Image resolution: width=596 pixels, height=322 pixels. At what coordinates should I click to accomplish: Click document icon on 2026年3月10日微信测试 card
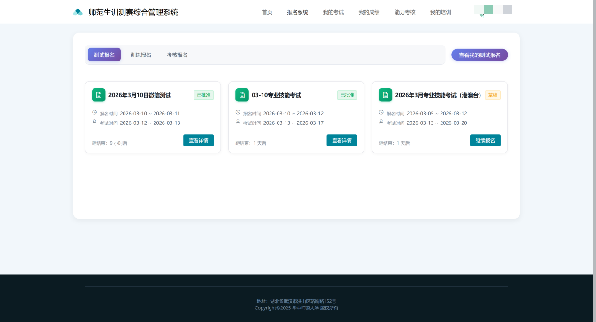tap(99, 95)
